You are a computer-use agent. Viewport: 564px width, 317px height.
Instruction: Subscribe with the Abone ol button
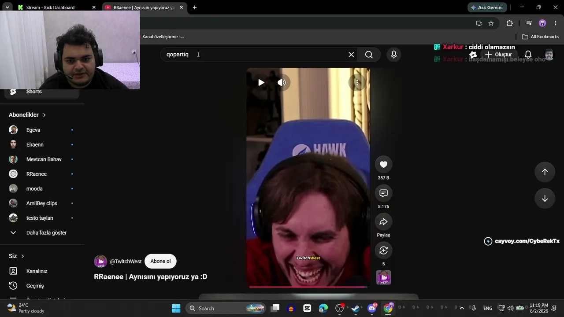[160, 261]
